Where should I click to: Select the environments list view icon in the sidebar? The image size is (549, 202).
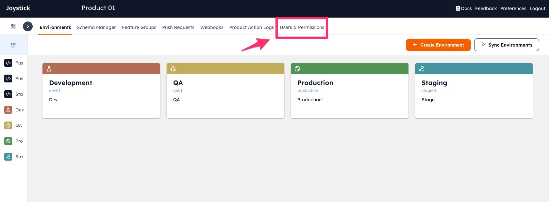pos(13,45)
